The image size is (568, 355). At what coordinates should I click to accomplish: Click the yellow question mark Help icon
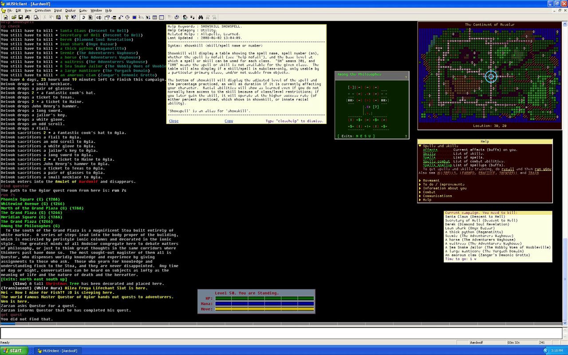67,17
